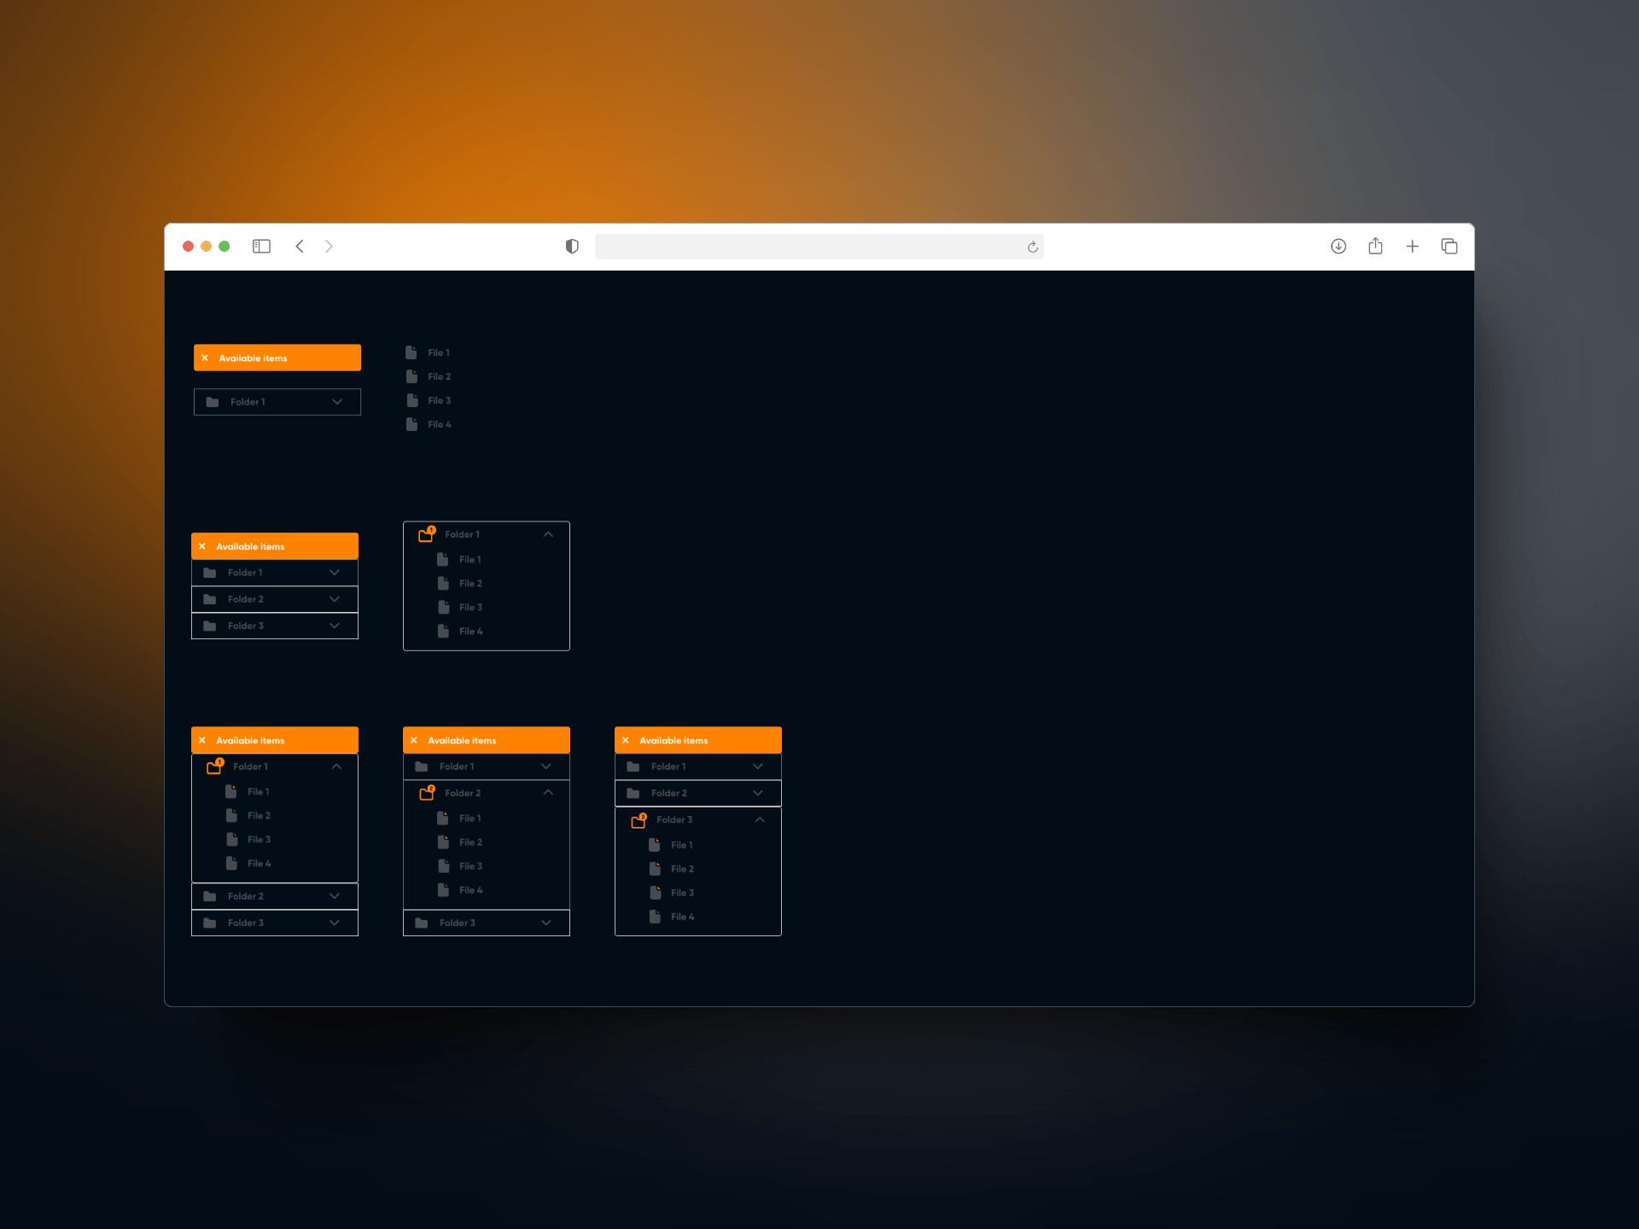Viewport: 1639px width, 1229px height.
Task: Expand Folder 3 in the bottom-left panel
Action: (335, 923)
